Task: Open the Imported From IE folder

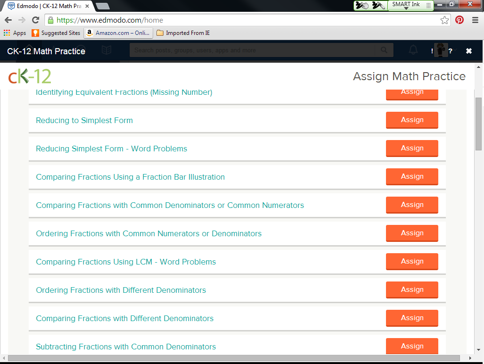Action: [x=183, y=33]
